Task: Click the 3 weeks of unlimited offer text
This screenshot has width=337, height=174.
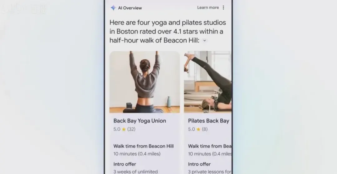Action: [x=136, y=172]
